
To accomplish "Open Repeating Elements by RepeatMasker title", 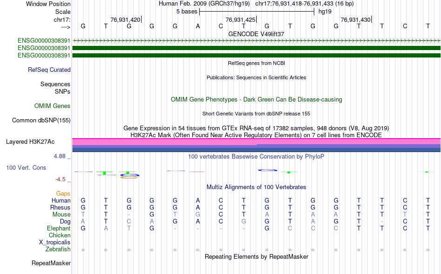I will coord(256,257).
